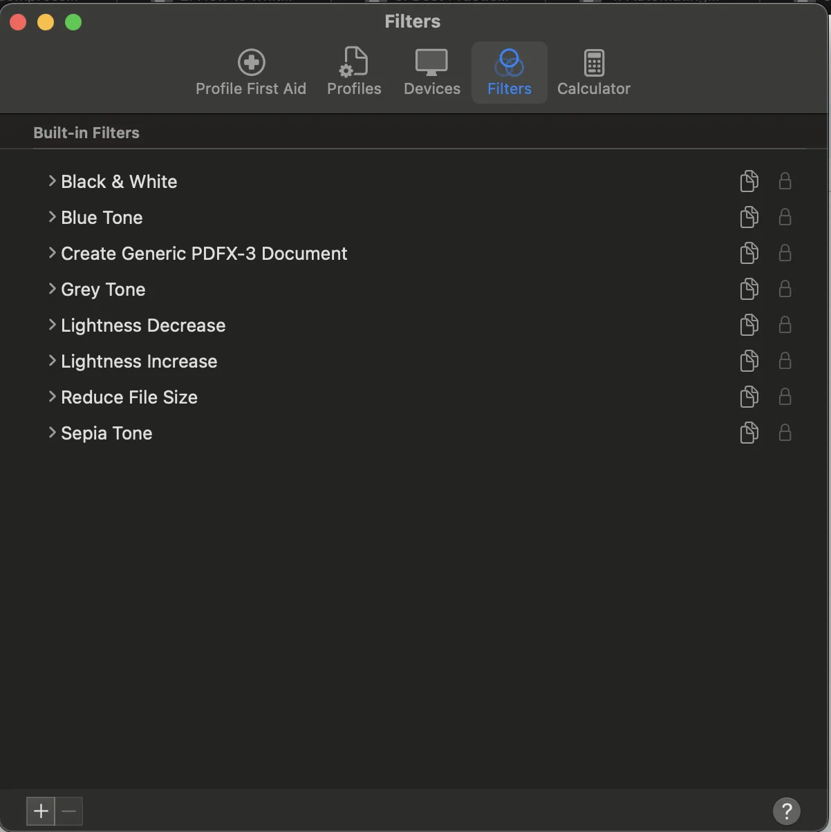831x832 pixels.
Task: Click lock icon for Sepia Tone
Action: coord(785,433)
